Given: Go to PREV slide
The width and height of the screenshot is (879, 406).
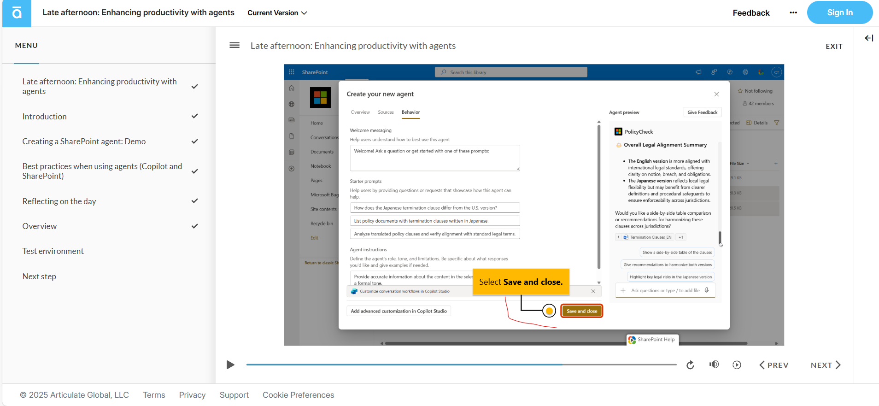Looking at the screenshot, I should pyautogui.click(x=774, y=365).
